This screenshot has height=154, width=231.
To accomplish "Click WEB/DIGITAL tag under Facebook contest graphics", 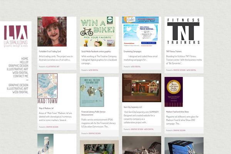I will (93, 70).
